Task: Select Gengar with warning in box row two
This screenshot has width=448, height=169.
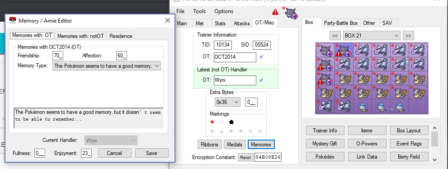Action: pyautogui.click(x=325, y=64)
